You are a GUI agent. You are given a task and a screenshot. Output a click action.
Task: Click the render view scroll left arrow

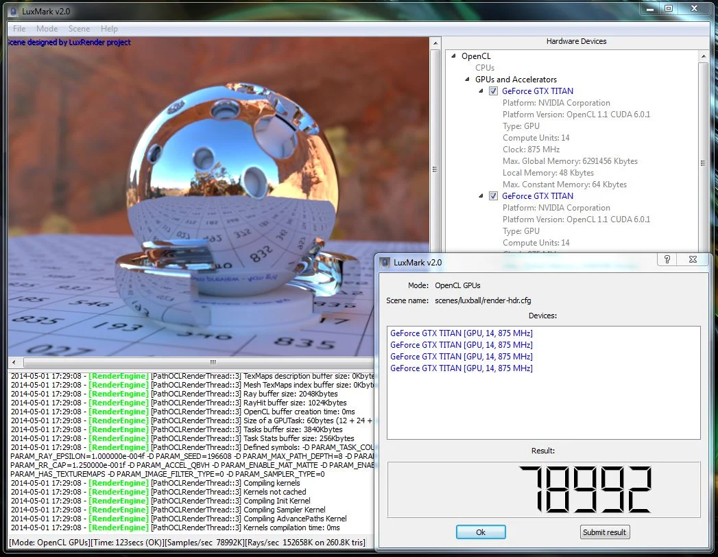14,362
